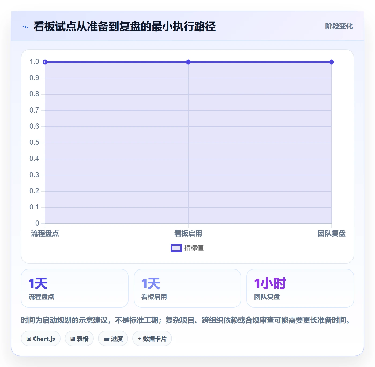Click the x-axis label 看板启用
This screenshot has height=367, width=375.
tap(188, 234)
